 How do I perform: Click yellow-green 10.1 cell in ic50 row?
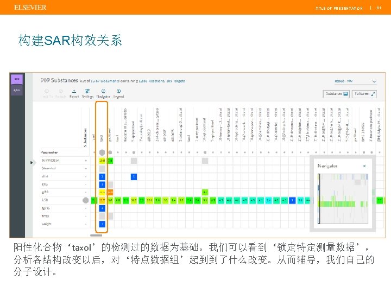pyautogui.click(x=150, y=200)
